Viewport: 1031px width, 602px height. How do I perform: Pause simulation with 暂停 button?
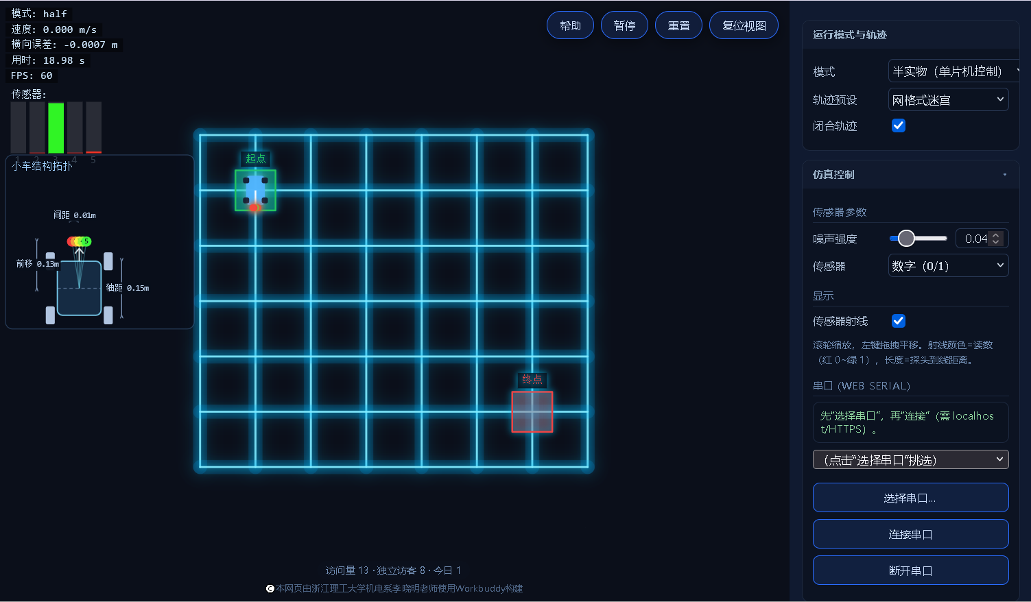624,25
